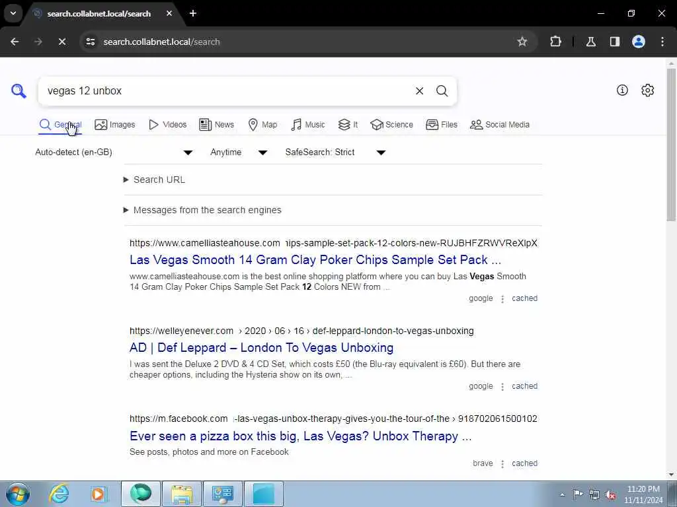Open the Chrome three-dot menu
Viewport: 677px width, 507px height.
662,42
